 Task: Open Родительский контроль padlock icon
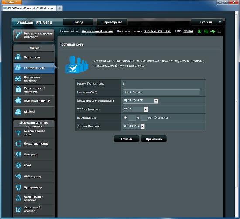[x=18, y=89]
